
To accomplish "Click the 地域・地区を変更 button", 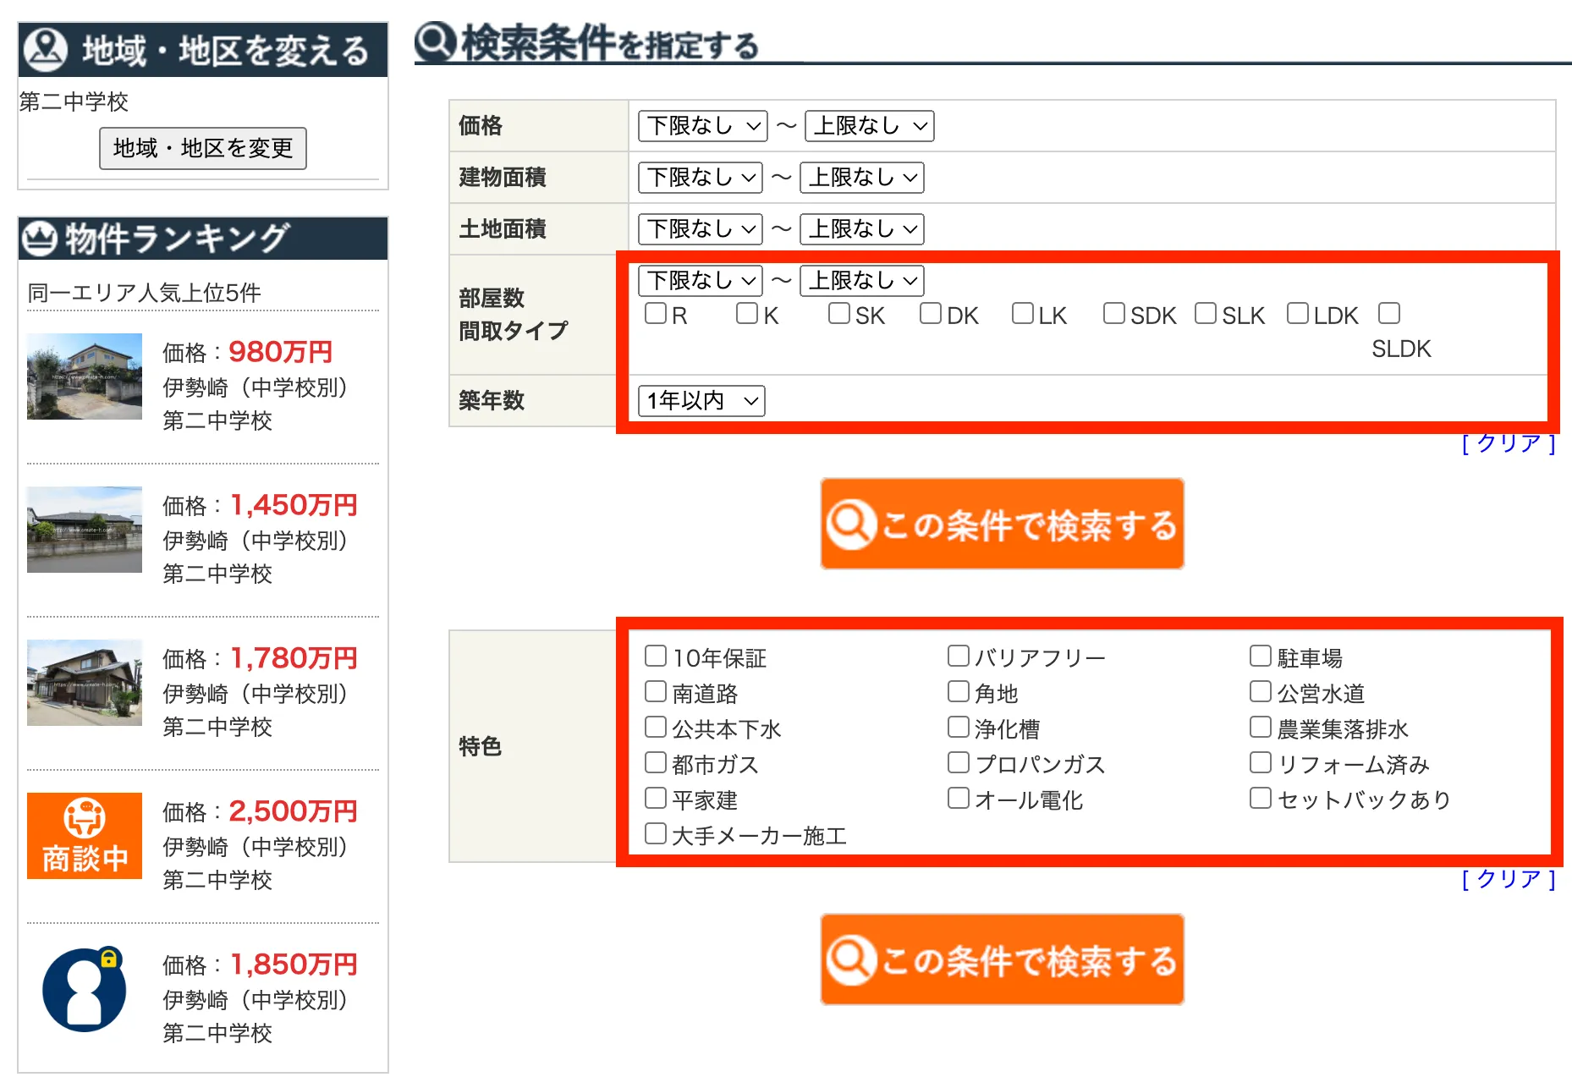I will [x=202, y=148].
